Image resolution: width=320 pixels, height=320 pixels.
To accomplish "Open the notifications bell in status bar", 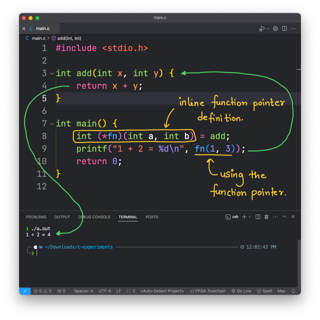I will click(x=293, y=291).
